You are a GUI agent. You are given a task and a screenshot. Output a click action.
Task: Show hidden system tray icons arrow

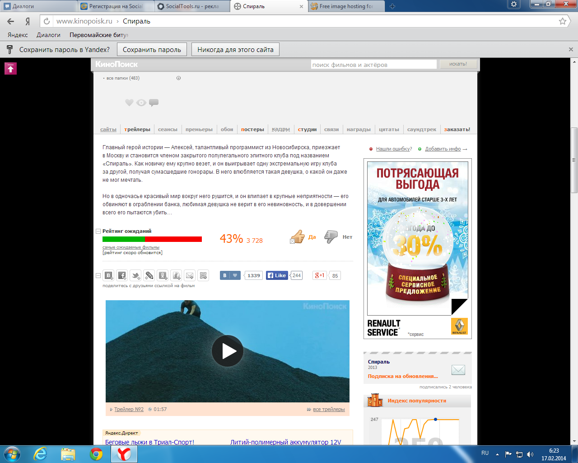pyautogui.click(x=497, y=454)
